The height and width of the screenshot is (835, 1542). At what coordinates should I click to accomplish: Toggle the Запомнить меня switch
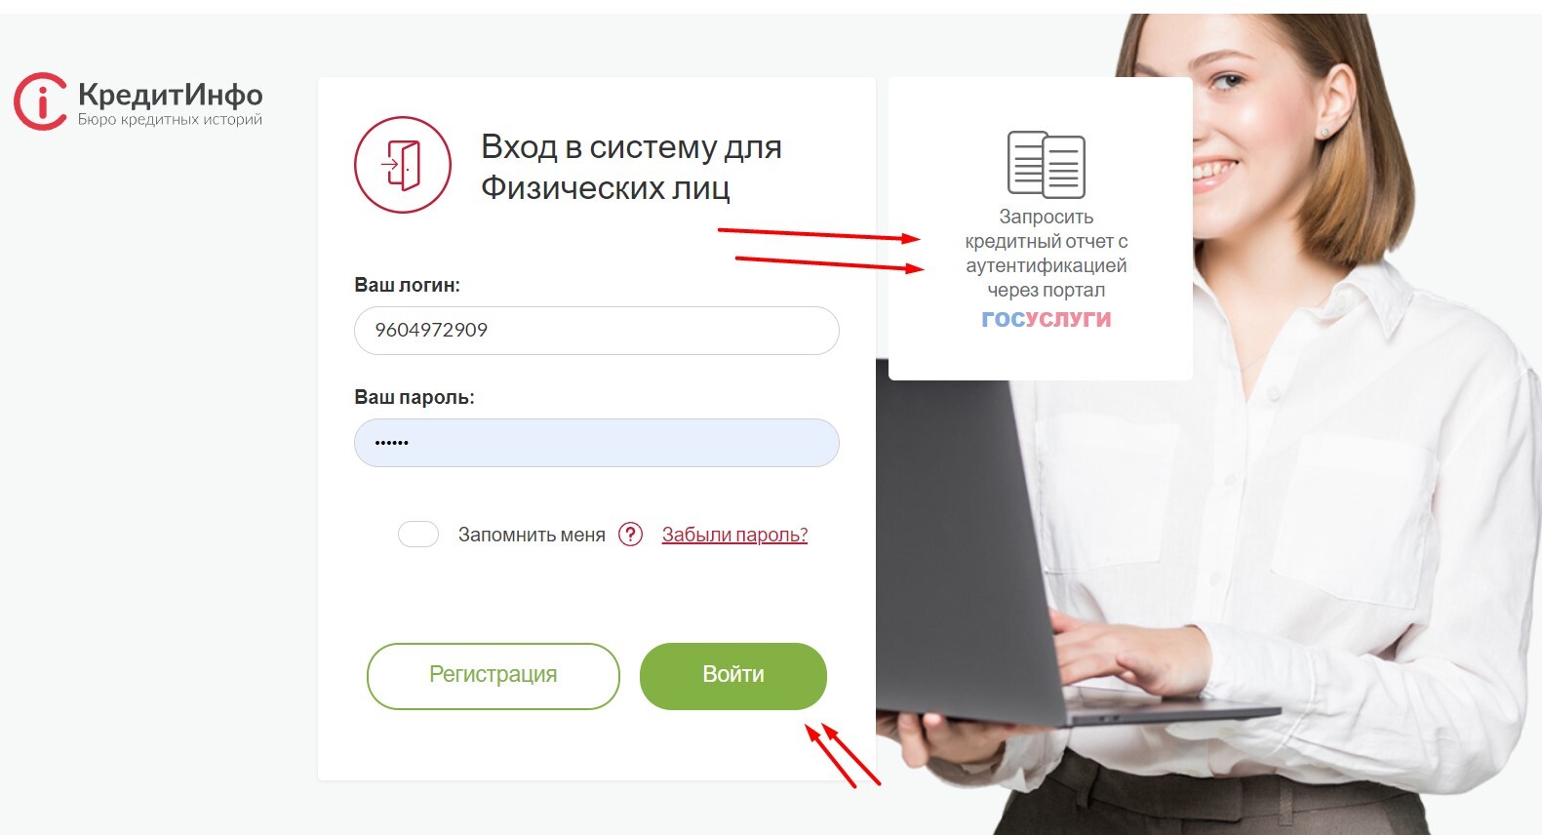pyautogui.click(x=418, y=535)
